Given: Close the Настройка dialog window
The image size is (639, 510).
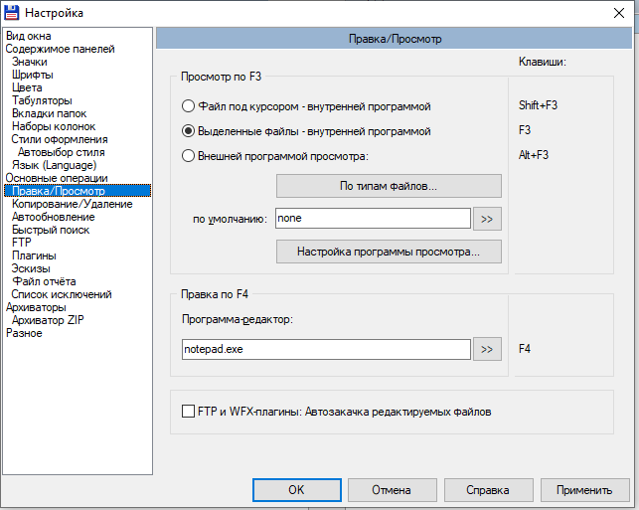Looking at the screenshot, I should (618, 13).
